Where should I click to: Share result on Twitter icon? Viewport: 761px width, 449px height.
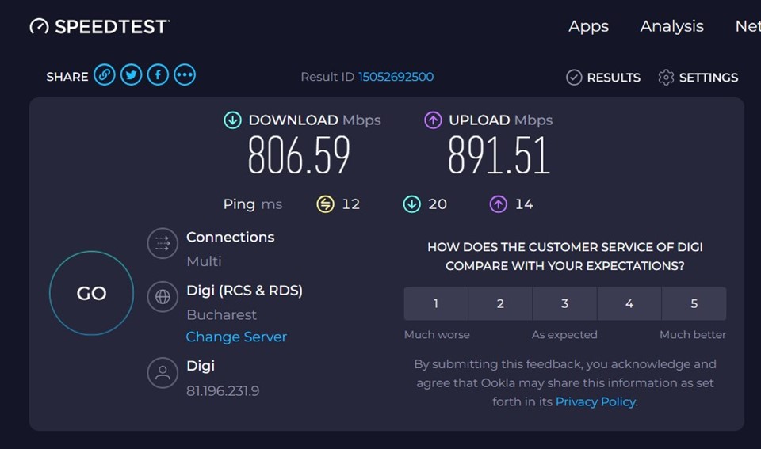tap(132, 75)
